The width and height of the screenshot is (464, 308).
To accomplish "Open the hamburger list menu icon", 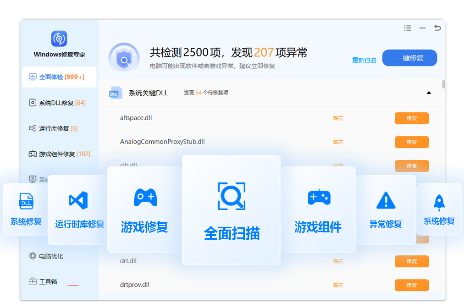I will [407, 28].
